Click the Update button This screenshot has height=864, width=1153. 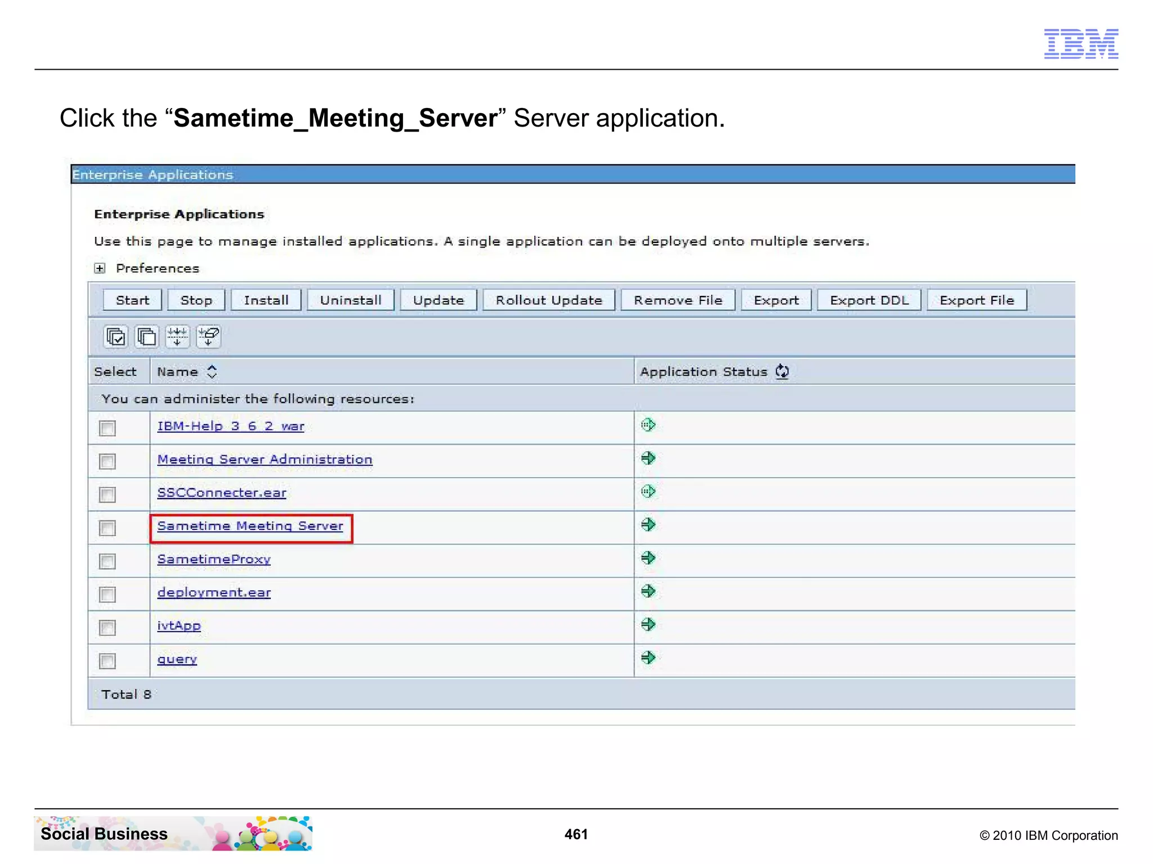point(439,300)
